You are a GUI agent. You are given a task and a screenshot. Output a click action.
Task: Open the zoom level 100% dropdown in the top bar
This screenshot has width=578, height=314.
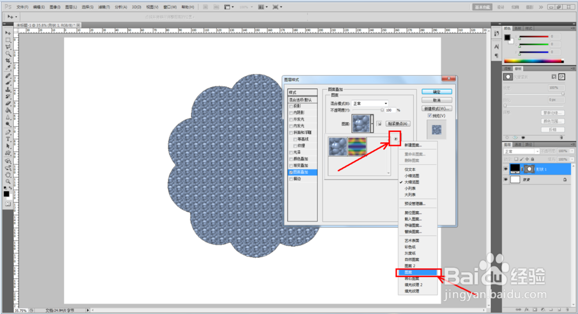pyautogui.click(x=245, y=7)
